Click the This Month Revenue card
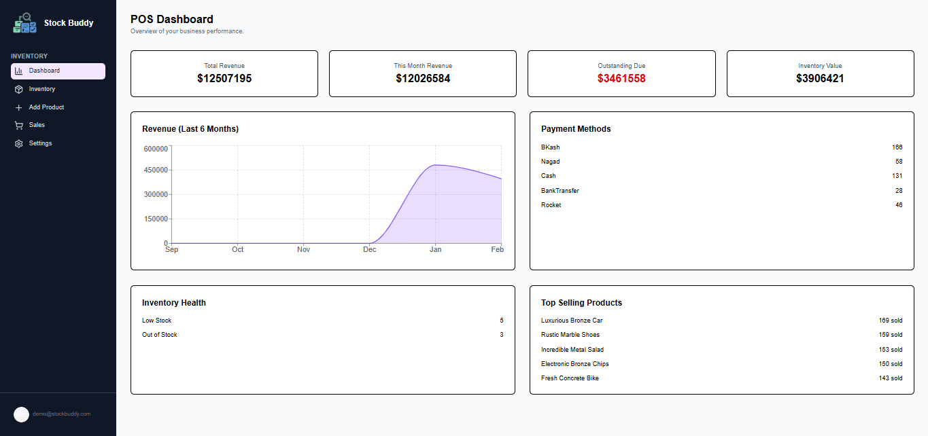This screenshot has width=928, height=436. click(x=423, y=73)
